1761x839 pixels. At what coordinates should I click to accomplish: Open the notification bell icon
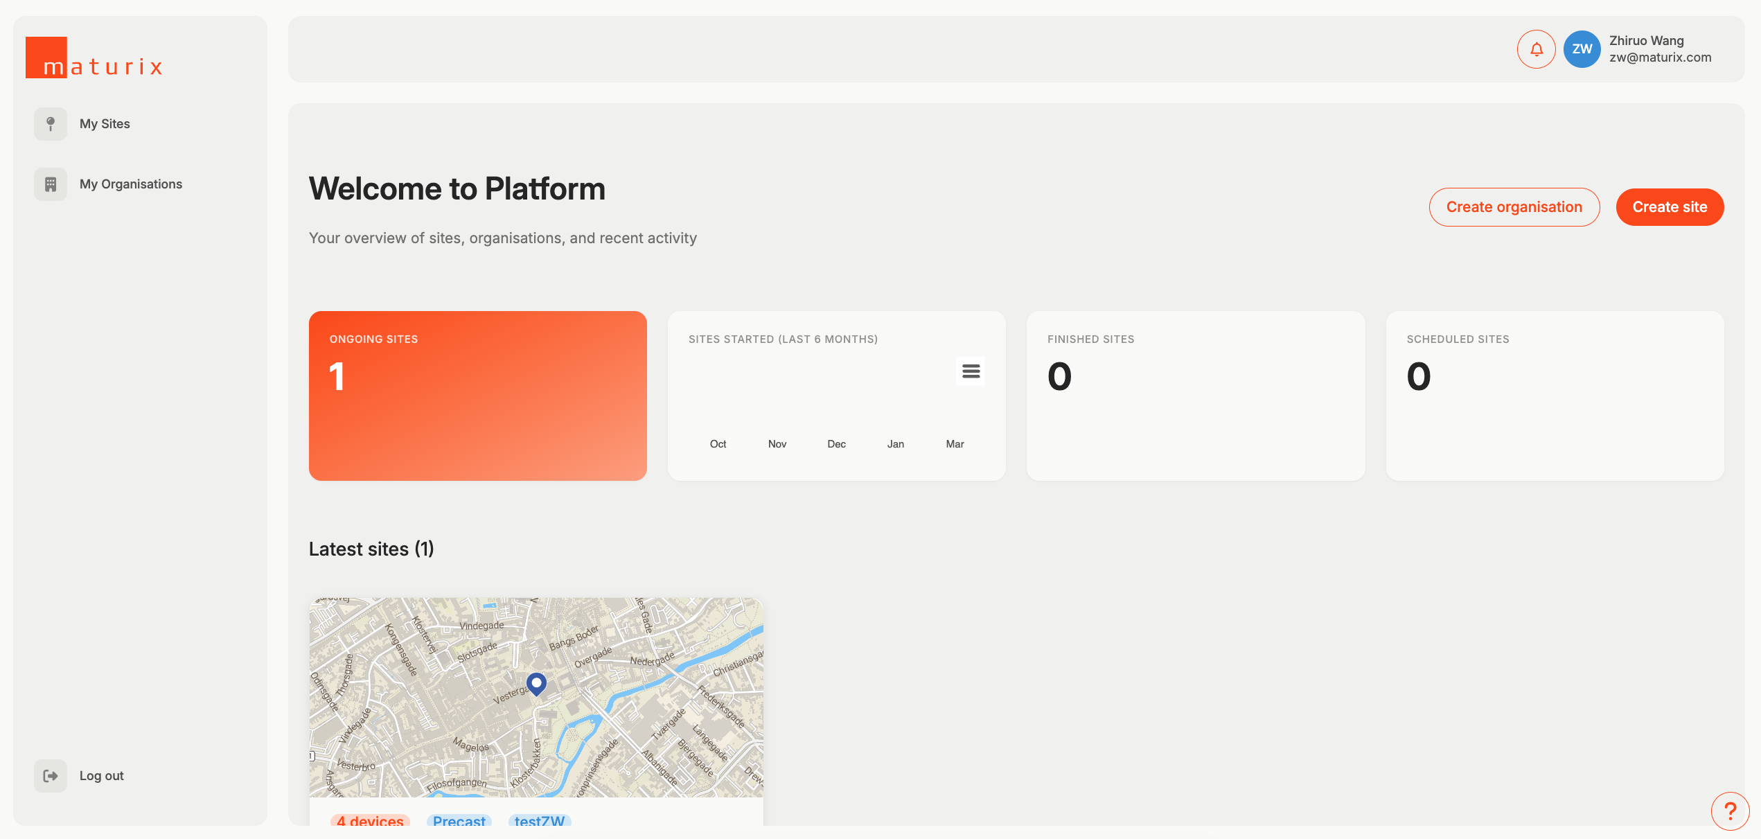(1536, 49)
